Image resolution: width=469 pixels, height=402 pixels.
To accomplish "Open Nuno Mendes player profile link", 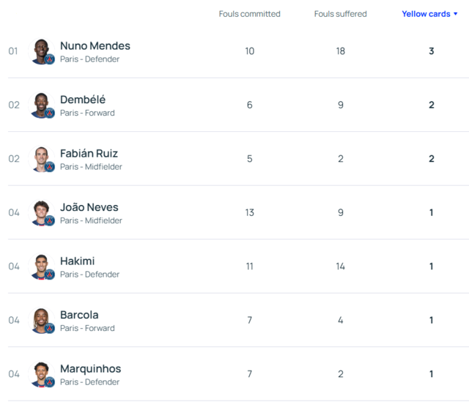I will [95, 45].
